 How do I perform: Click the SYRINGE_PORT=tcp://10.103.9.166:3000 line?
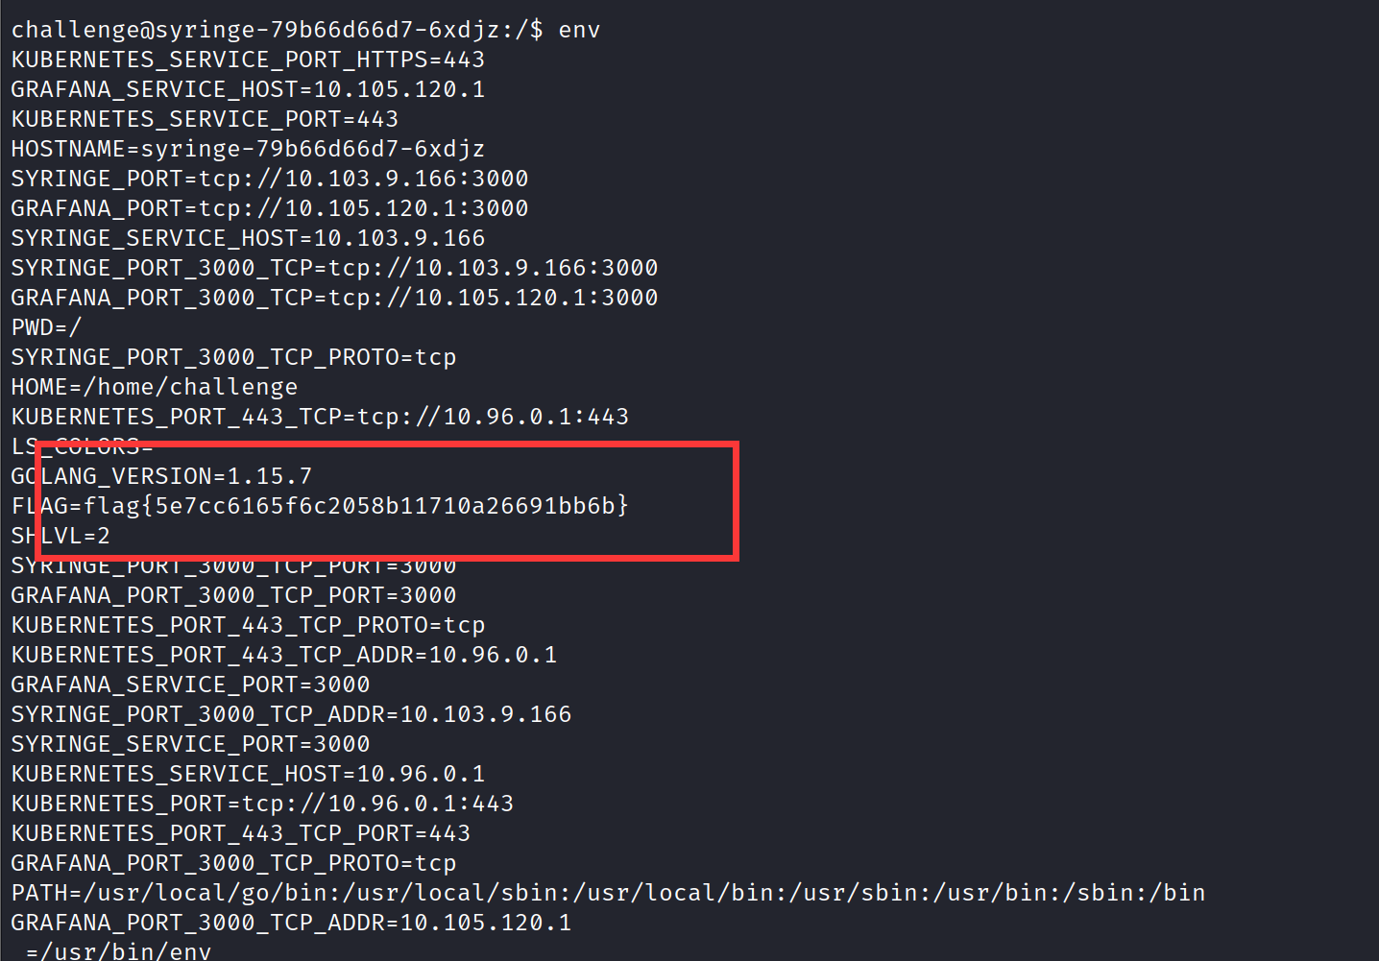(x=270, y=179)
